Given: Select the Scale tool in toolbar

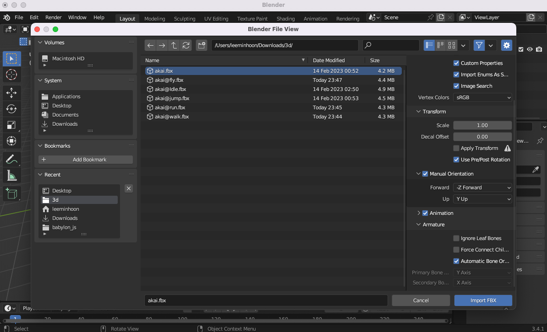Looking at the screenshot, I should click(x=11, y=125).
